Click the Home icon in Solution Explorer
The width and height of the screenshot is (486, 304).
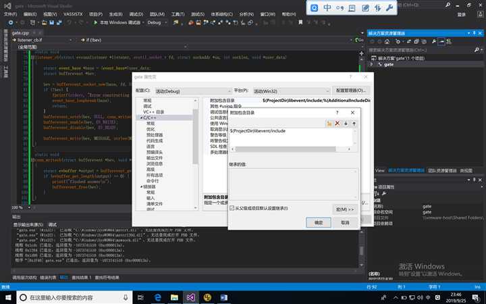click(x=387, y=42)
